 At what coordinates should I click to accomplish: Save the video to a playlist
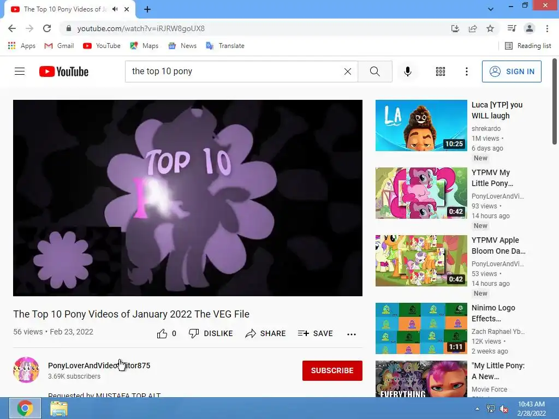point(315,333)
